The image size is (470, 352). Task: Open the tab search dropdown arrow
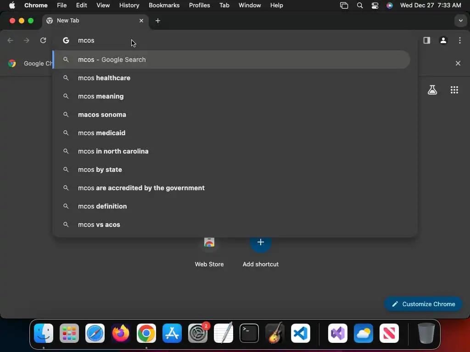(461, 21)
